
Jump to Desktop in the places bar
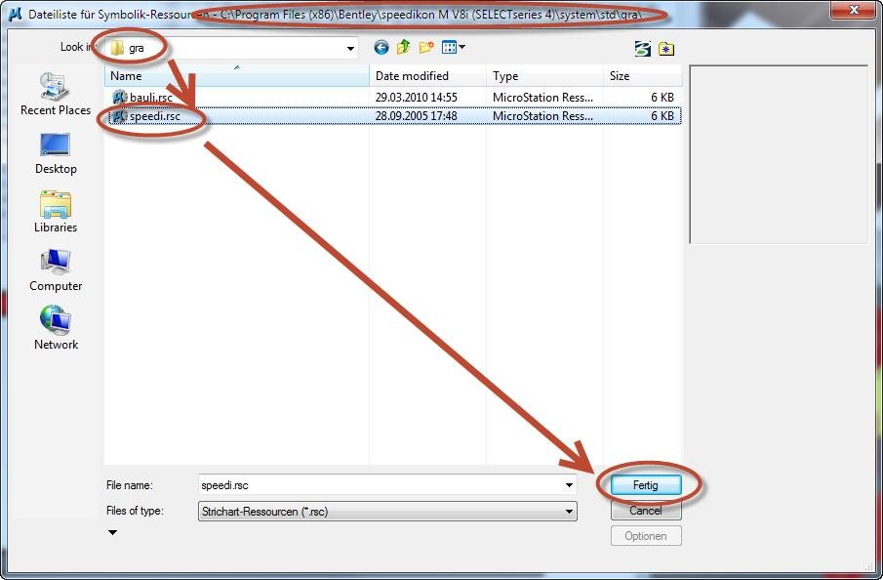click(x=56, y=154)
